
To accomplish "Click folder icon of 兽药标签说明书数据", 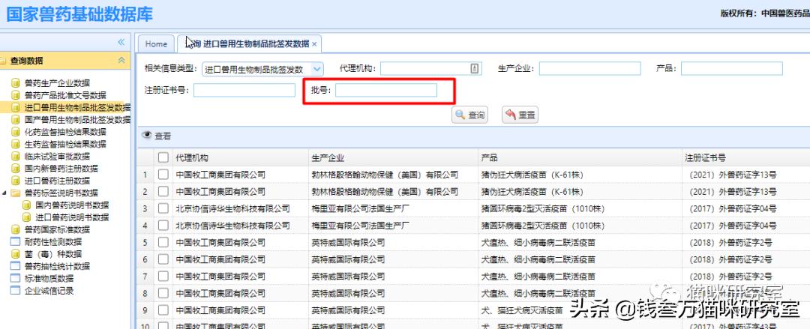I will [16, 193].
